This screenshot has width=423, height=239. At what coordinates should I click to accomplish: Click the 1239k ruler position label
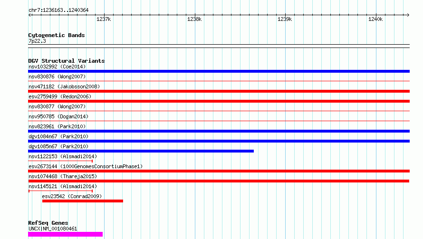pyautogui.click(x=285, y=19)
